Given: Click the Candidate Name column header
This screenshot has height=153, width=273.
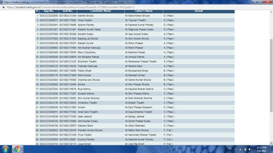Looking at the screenshot, I should (x=100, y=11).
